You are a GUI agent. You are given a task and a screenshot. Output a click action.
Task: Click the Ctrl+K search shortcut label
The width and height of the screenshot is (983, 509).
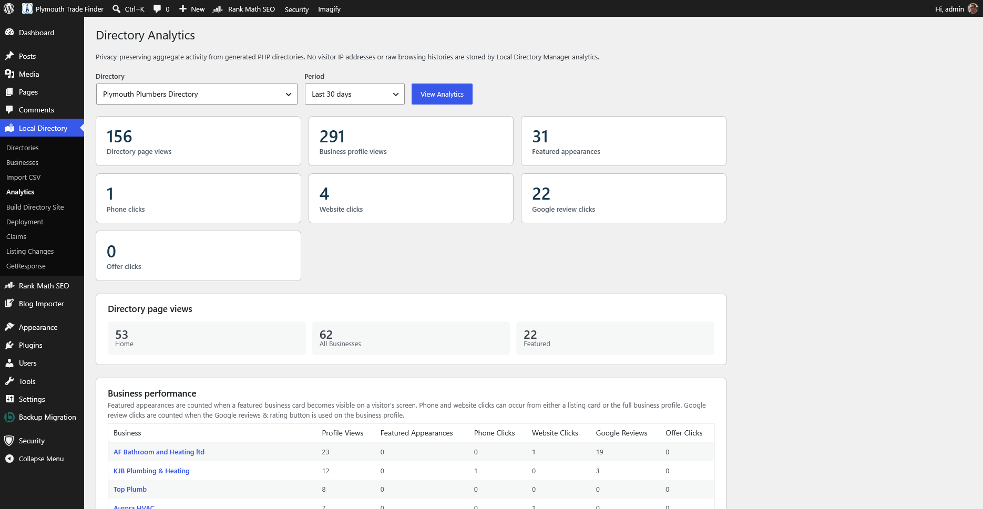[x=135, y=9]
